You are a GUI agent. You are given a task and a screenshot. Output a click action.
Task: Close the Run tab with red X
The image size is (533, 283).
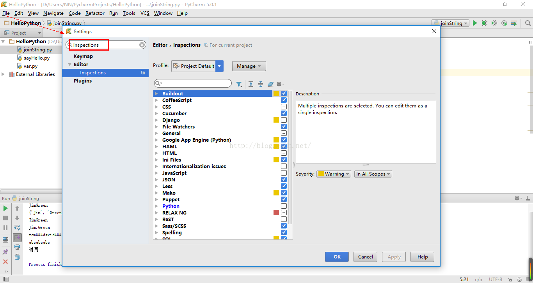coord(5,262)
